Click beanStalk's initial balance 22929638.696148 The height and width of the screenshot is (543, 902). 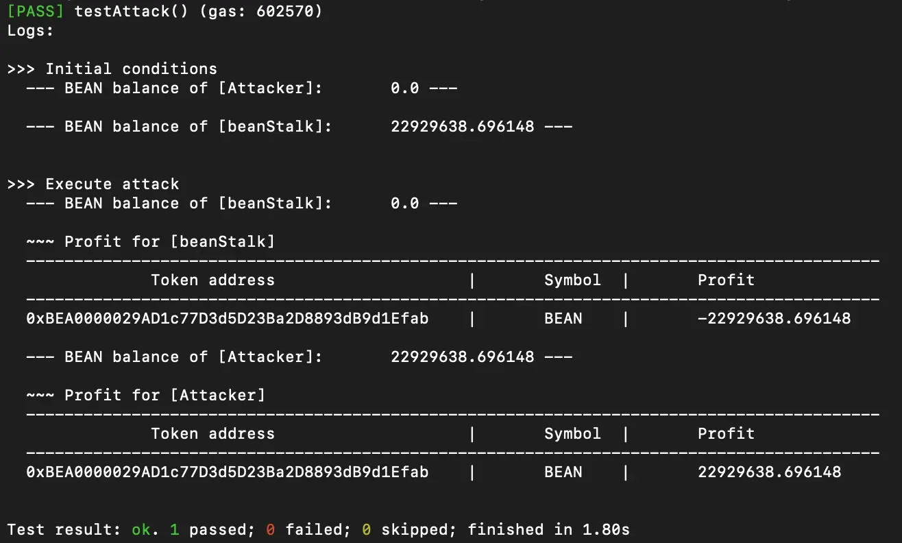(462, 127)
